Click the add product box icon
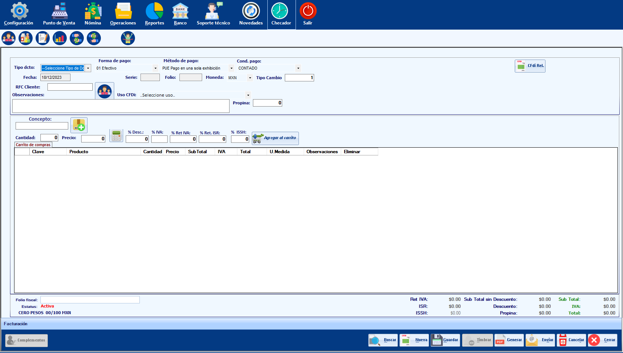Viewport: 623px width, 353px height. pos(79,125)
